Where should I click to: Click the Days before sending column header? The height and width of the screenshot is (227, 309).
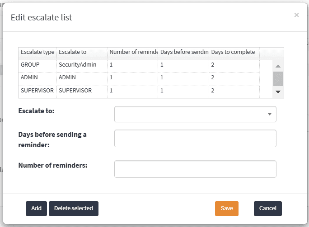(184, 52)
